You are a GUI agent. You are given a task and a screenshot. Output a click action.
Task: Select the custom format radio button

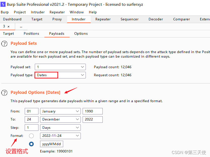(31, 144)
